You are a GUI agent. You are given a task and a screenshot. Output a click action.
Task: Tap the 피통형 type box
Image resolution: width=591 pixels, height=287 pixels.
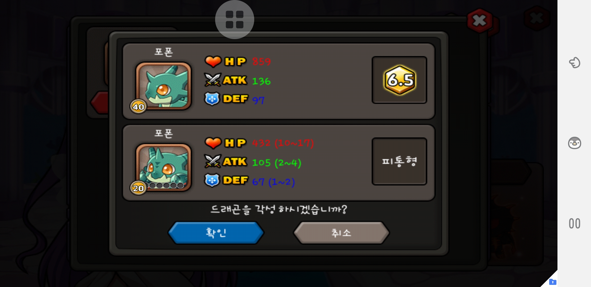click(399, 161)
